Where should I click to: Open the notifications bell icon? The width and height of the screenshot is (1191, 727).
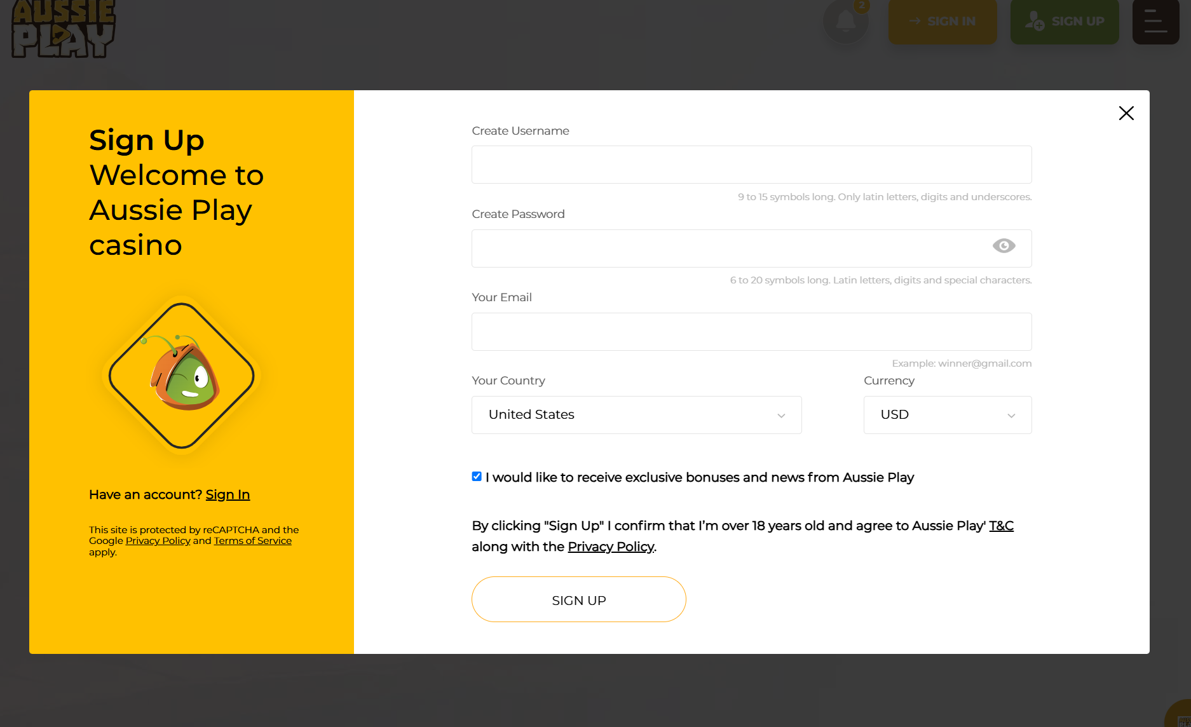(x=845, y=22)
